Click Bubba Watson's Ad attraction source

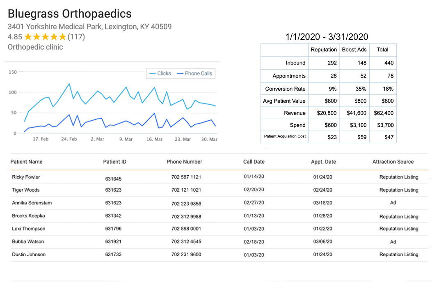pos(393,242)
